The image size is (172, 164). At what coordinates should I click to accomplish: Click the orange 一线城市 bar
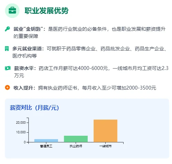point(105,131)
